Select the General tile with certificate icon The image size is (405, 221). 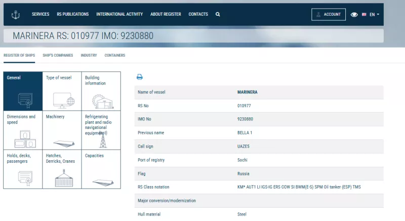(23, 91)
